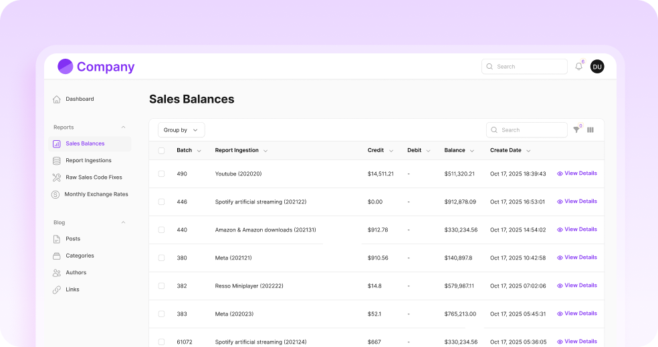Viewport: 658px width, 347px height.
Task: Click the Company logo circle icon
Action: [65, 66]
